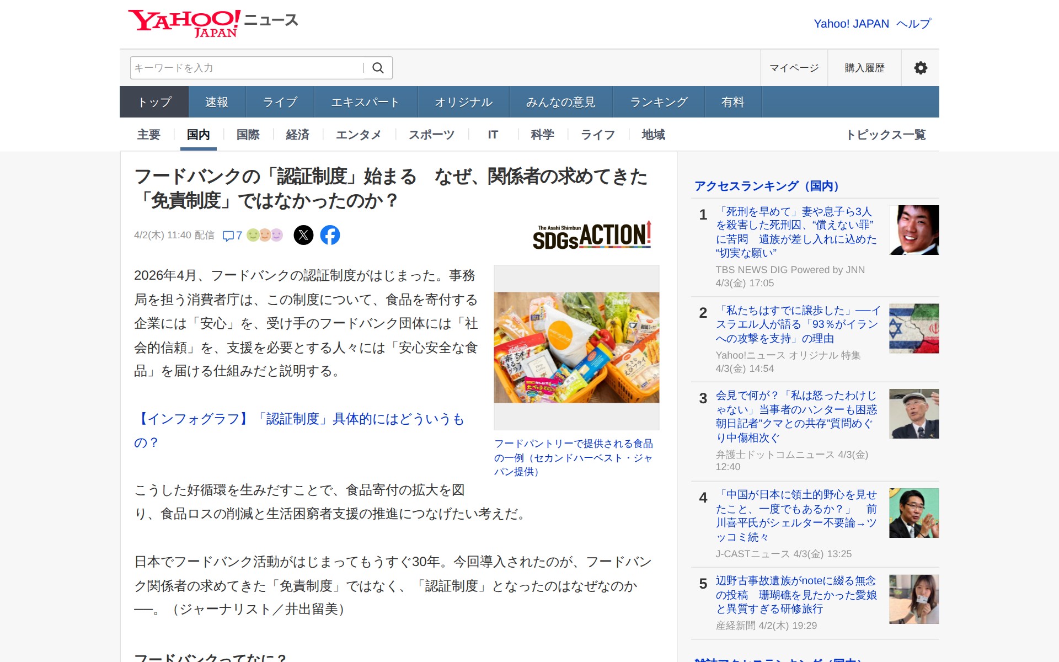Share the article on X
Image resolution: width=1059 pixels, height=662 pixels.
[x=303, y=235]
